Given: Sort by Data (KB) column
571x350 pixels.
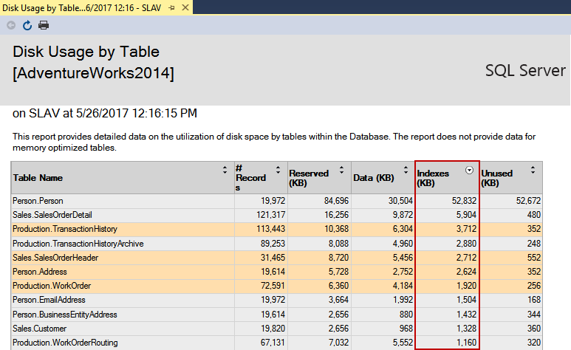Looking at the screenshot, I should coord(406,171).
